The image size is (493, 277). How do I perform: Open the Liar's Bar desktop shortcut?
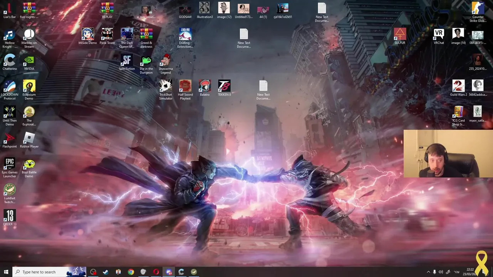point(10,10)
